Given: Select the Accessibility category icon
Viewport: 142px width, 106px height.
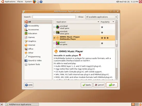Looking at the screenshot, I should (x=26, y=26).
